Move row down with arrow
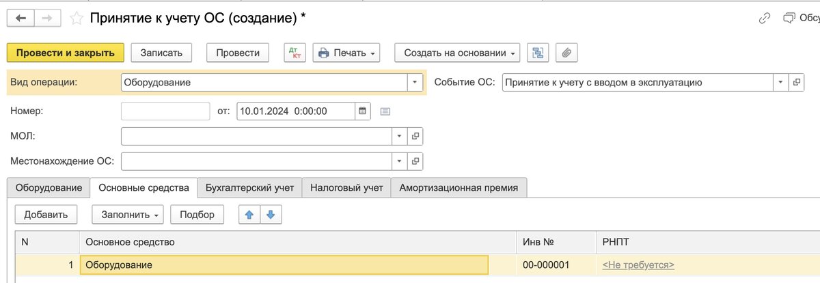Viewport: 820px width, 283px height. (271, 215)
